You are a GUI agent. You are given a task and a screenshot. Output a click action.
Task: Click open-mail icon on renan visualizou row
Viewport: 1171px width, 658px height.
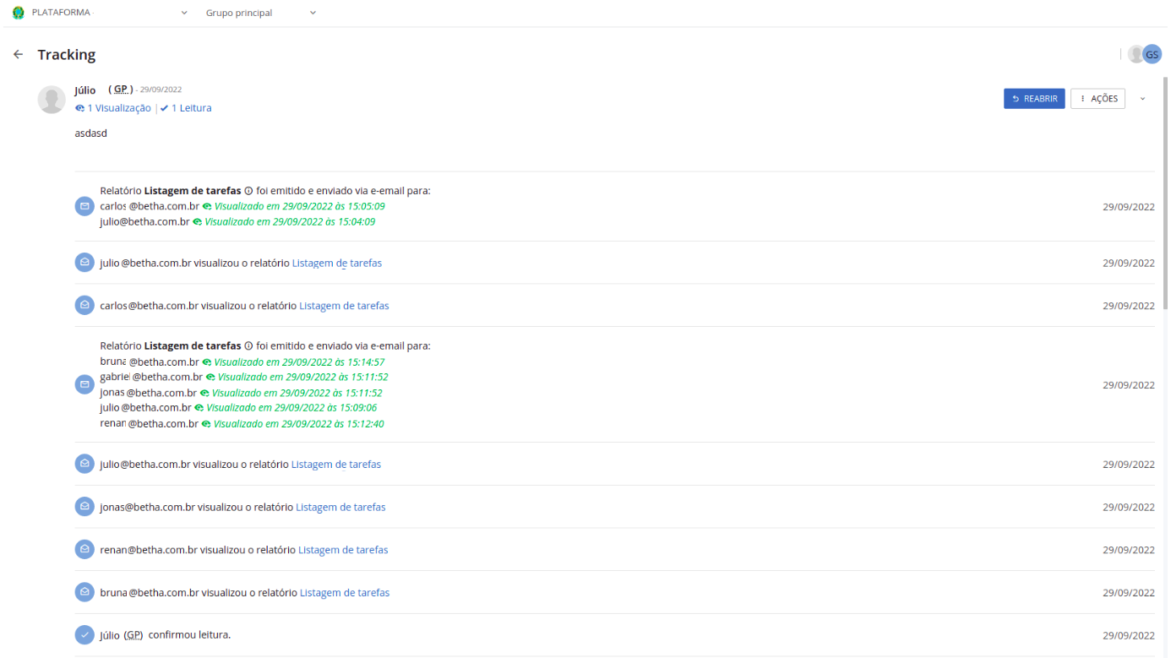tap(84, 549)
